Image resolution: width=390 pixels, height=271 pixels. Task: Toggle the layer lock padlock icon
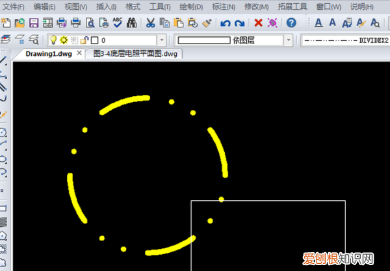point(84,40)
